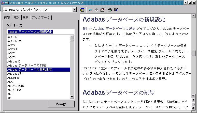This screenshot has height=113, width=197.
Task: Switch to the 内容 tab
Action: pos(7,18)
